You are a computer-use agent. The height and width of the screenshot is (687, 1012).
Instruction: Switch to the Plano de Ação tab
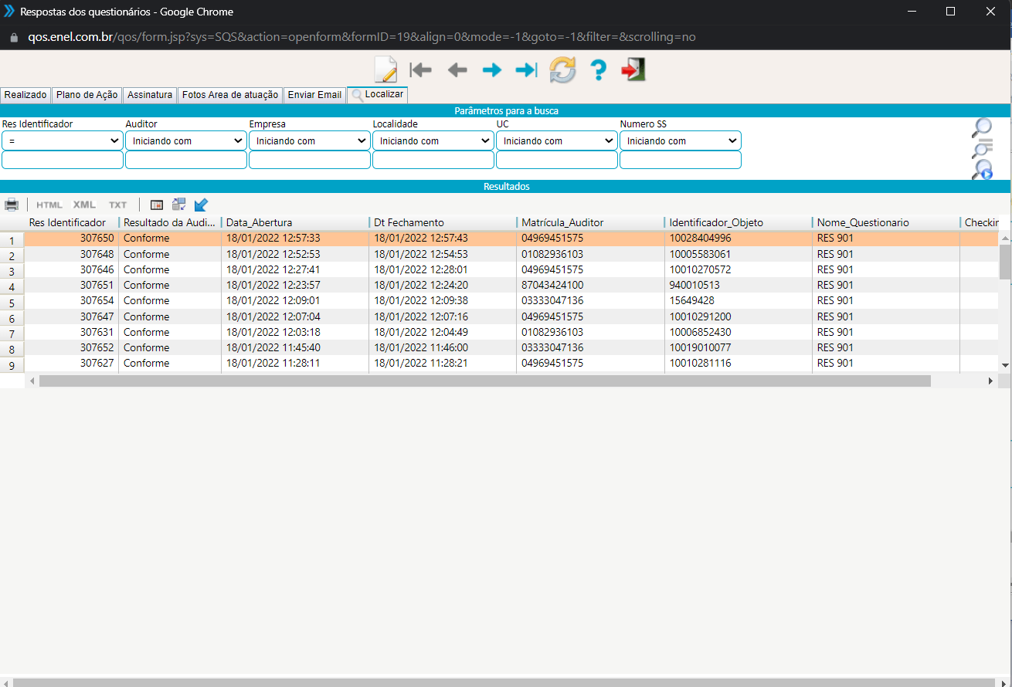87,94
